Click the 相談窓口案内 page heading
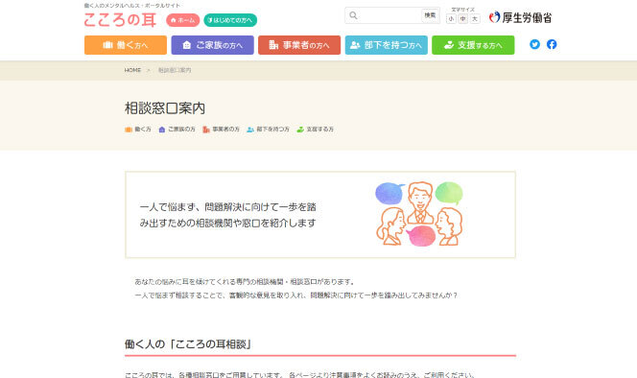The width and height of the screenshot is (637, 378). click(x=165, y=108)
